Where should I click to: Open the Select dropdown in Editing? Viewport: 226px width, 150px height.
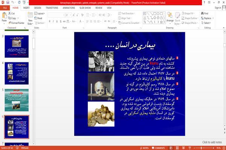click(206, 23)
